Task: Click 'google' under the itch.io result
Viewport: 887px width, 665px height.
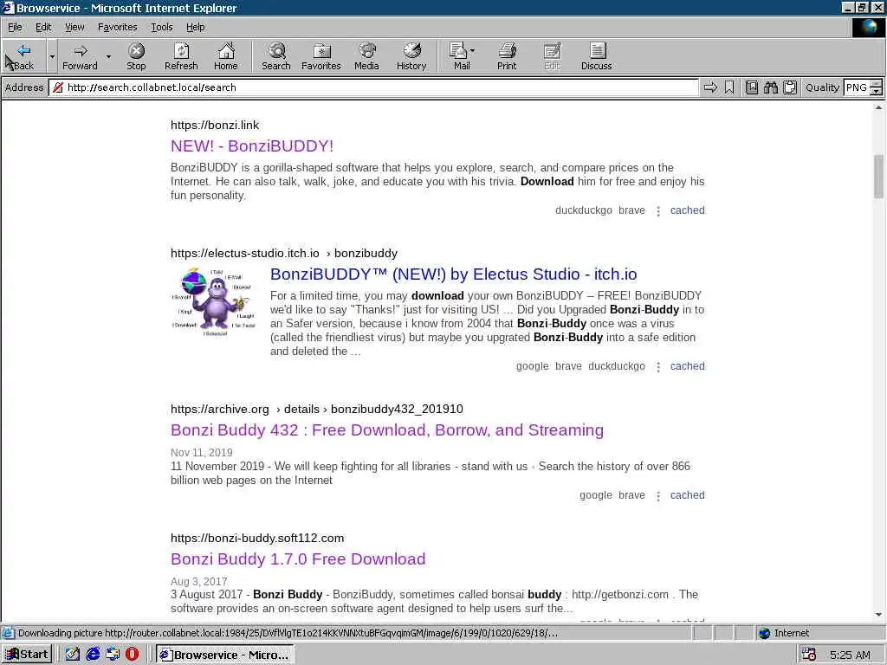Action: click(533, 366)
